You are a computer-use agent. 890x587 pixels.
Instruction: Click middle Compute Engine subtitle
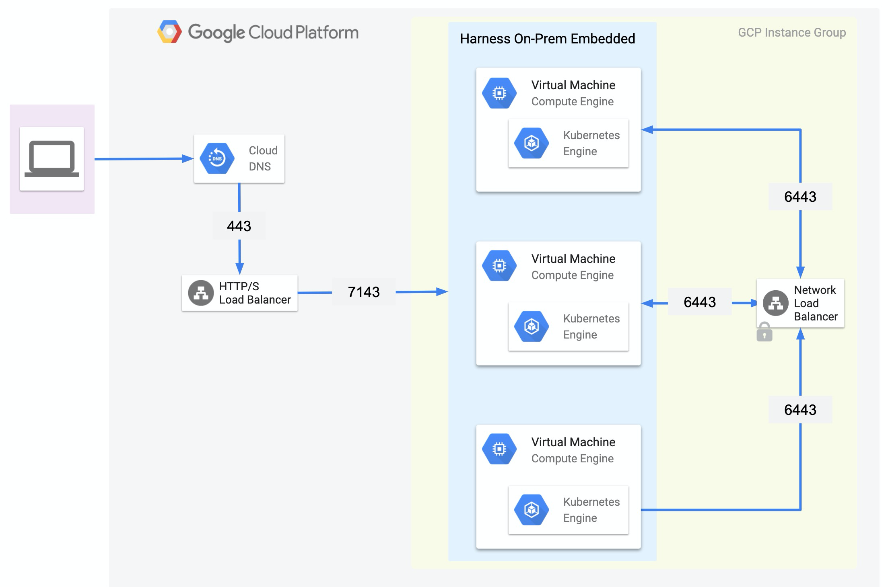(x=573, y=275)
